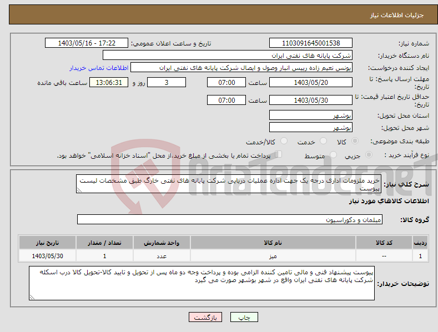
Task: Click the resize handle of شرح کلی نیاز box
Action: pos(79,190)
